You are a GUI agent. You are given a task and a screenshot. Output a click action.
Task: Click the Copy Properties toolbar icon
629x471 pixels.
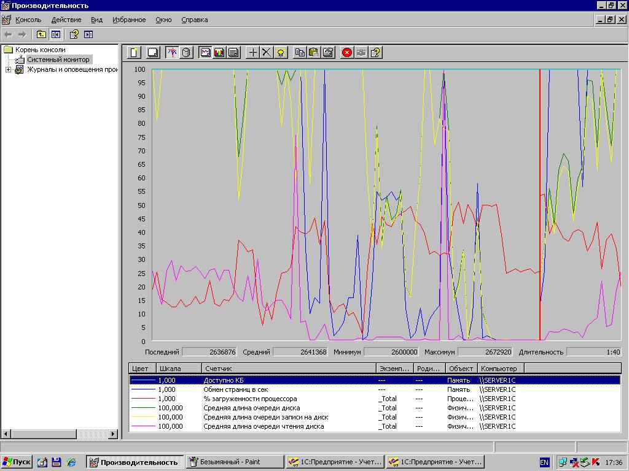point(300,53)
